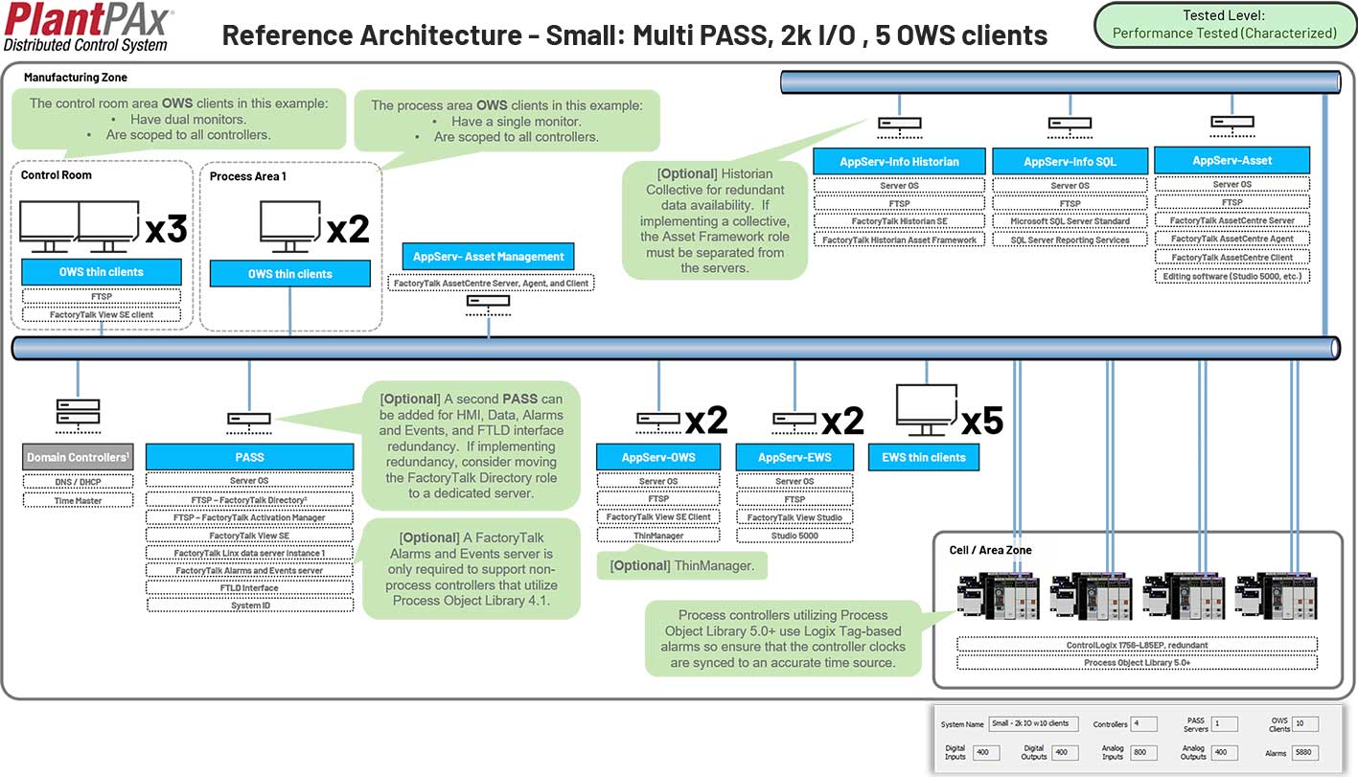Click the Analog Outputs value field

[x=1225, y=753]
